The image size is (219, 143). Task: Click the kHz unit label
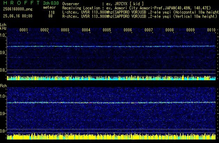[x=3, y=28]
